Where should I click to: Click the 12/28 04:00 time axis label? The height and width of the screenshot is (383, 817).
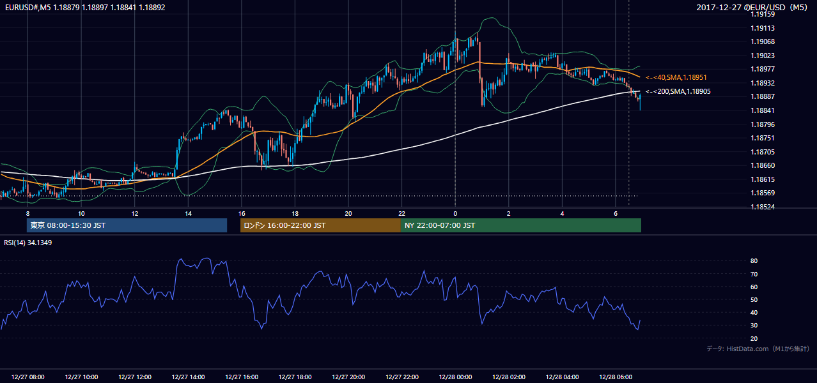562,377
